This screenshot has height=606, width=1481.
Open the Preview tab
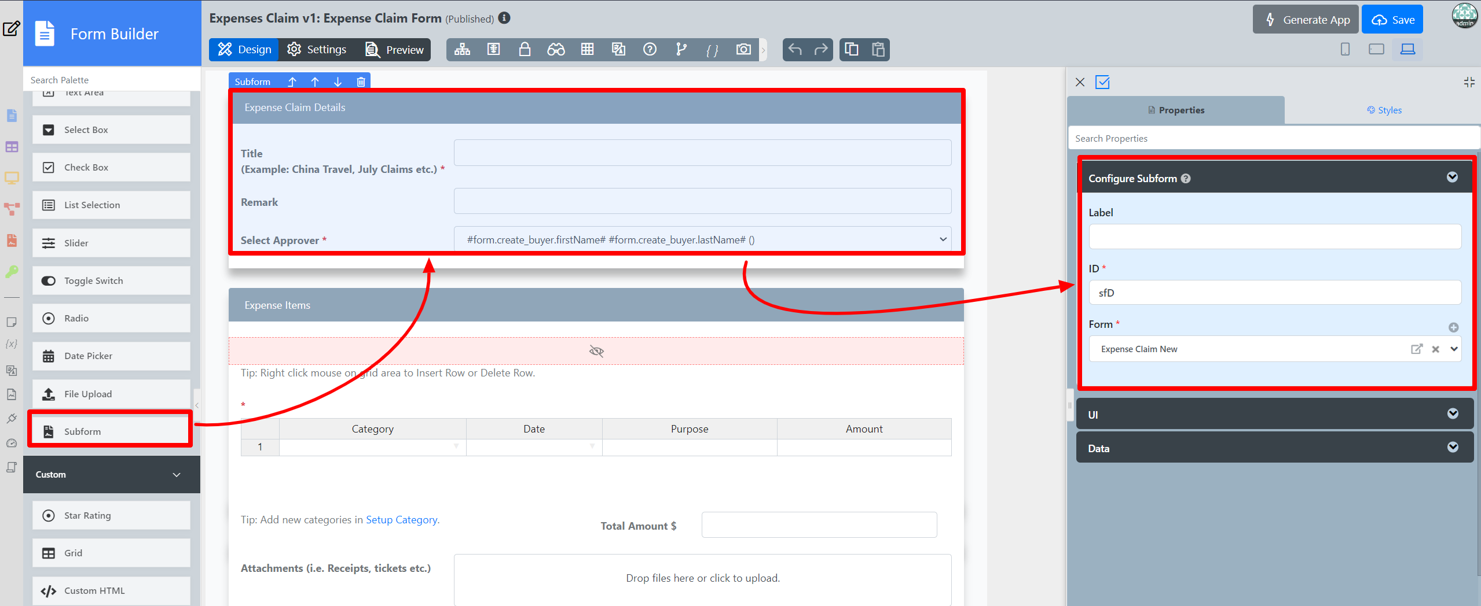click(x=394, y=50)
